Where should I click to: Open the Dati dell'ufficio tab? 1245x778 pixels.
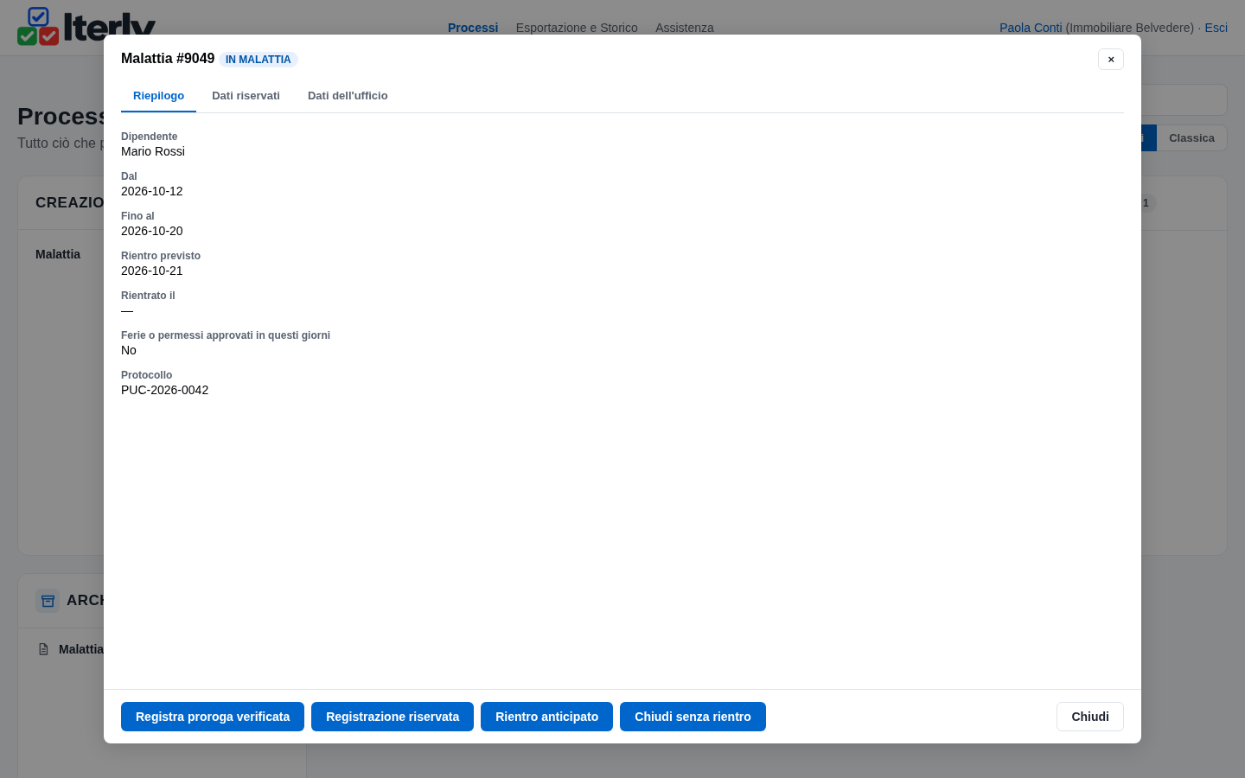click(x=348, y=96)
